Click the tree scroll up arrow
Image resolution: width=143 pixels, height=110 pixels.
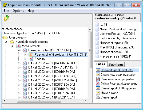[x=90, y=29]
